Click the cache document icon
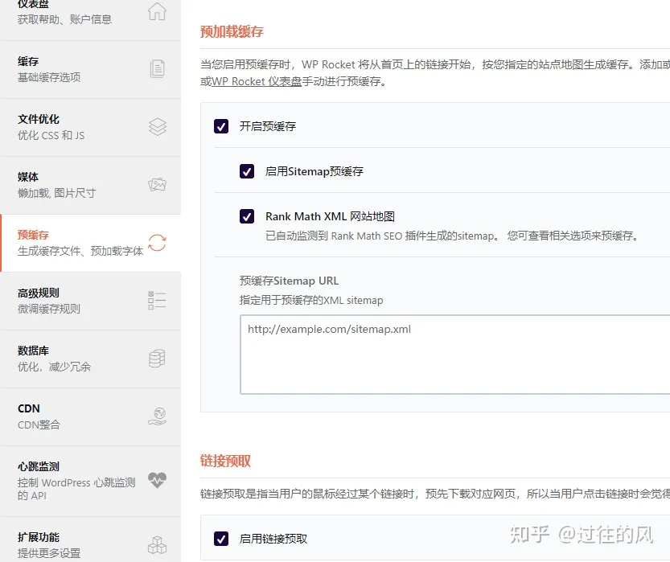This screenshot has width=670, height=562. [158, 69]
